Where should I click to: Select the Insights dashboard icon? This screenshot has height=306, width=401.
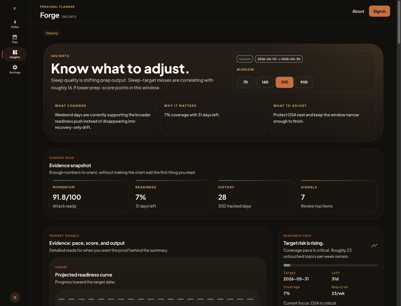(15, 52)
